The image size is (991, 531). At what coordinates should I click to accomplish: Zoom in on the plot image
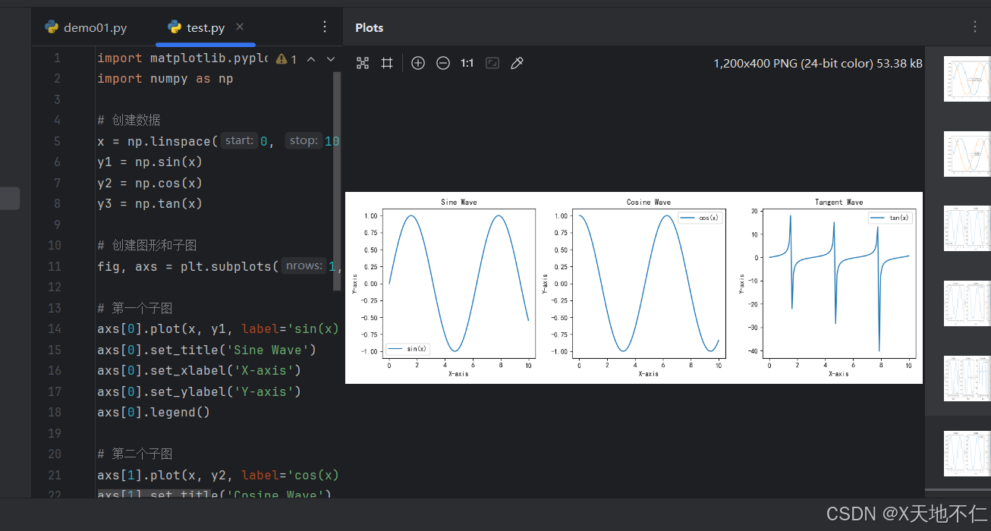pyautogui.click(x=418, y=63)
